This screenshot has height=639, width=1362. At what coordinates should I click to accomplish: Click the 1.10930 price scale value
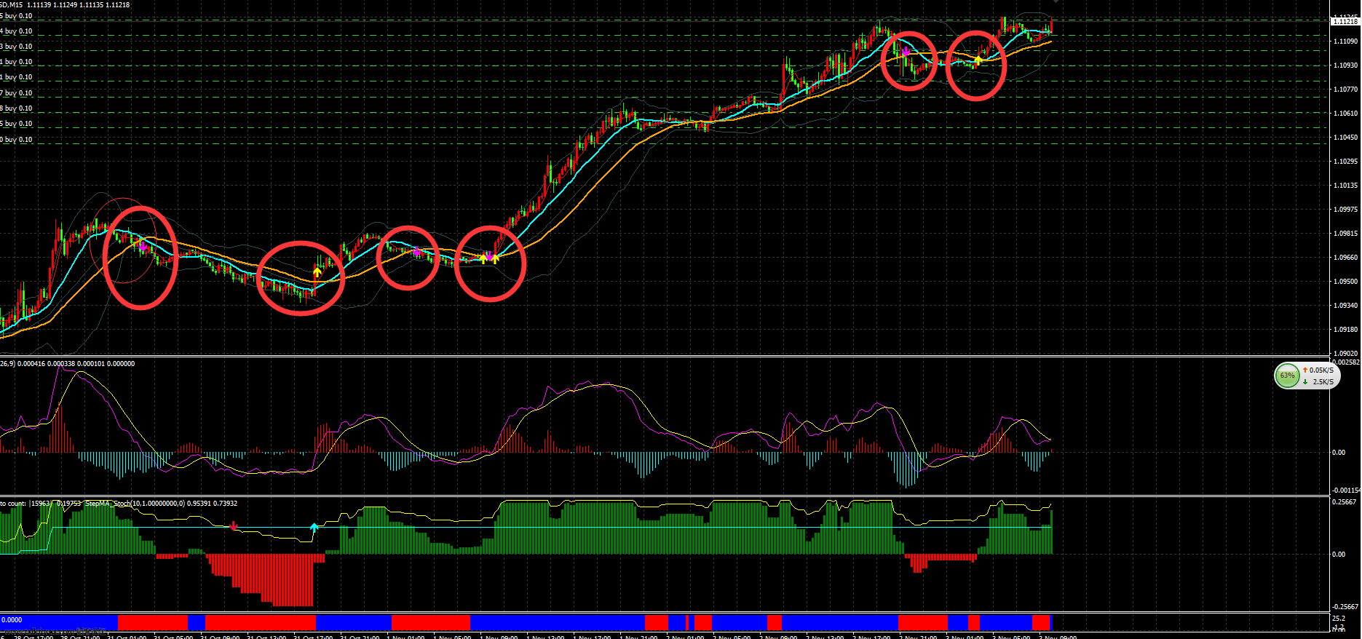1345,66
